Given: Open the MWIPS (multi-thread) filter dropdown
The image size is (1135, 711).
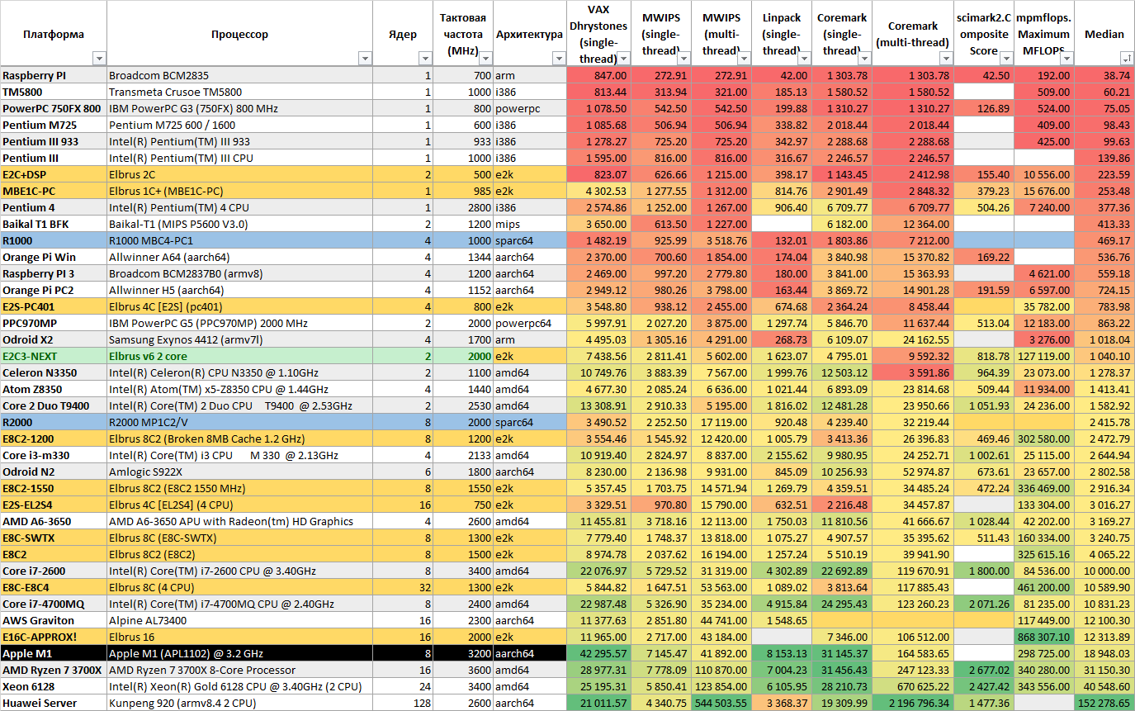Looking at the screenshot, I should tap(745, 59).
